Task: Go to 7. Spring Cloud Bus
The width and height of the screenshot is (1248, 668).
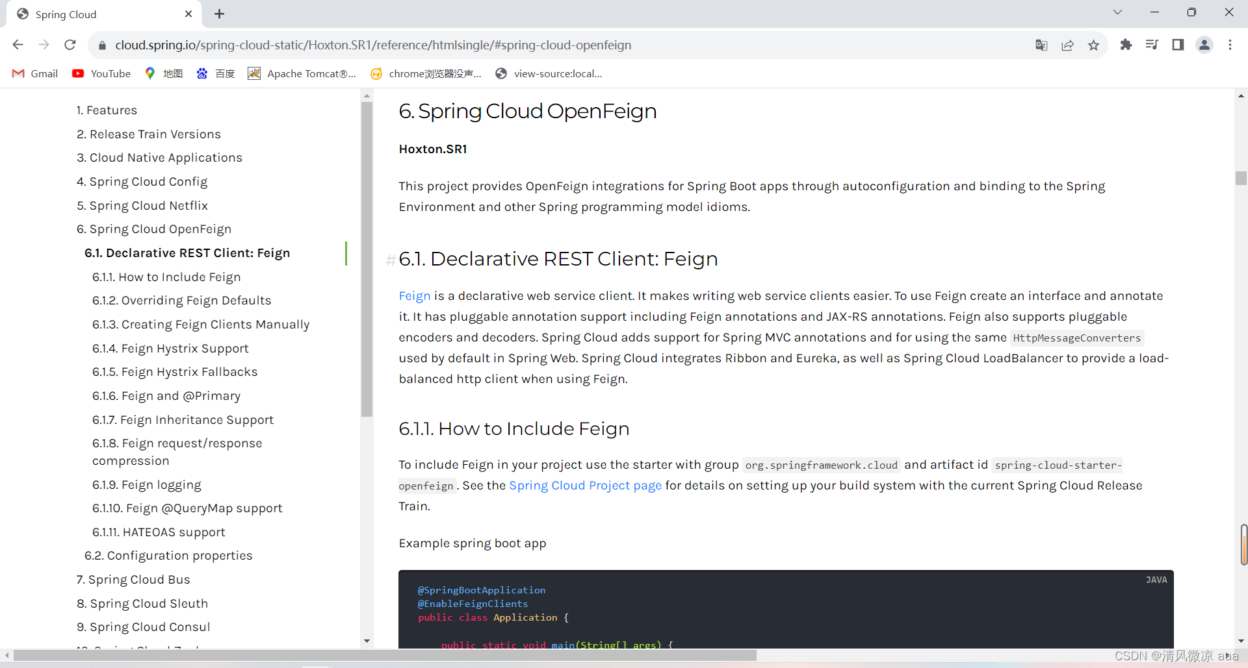Action: pyautogui.click(x=133, y=580)
